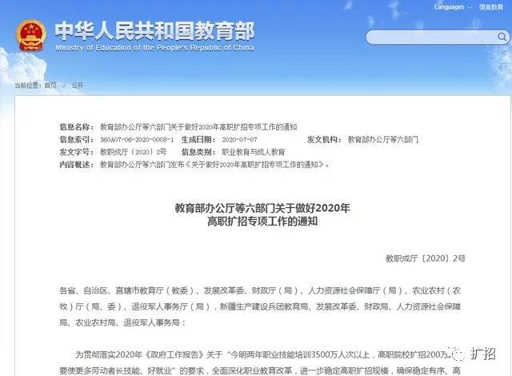The height and width of the screenshot is (376, 512).
Task: Open the 微言教育 link
Action: pos(492,6)
